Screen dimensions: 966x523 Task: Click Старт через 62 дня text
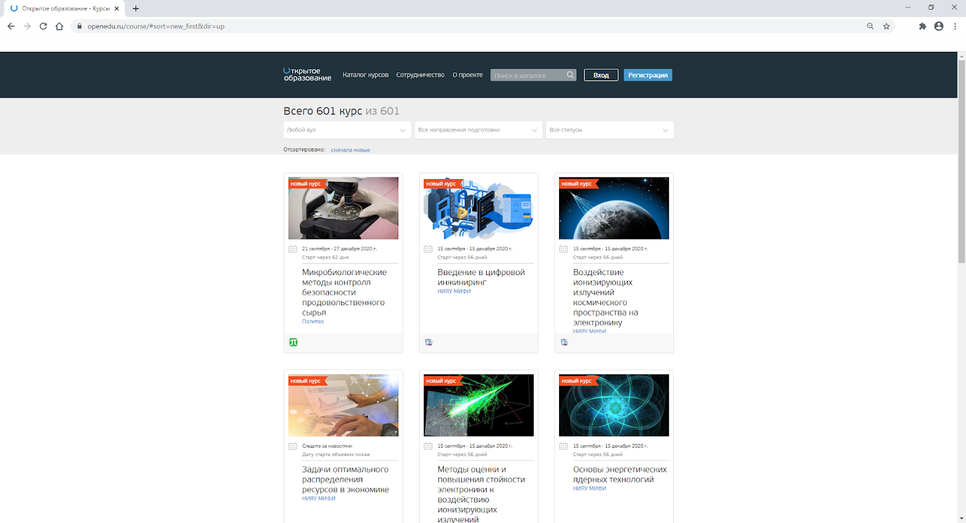[x=325, y=258]
